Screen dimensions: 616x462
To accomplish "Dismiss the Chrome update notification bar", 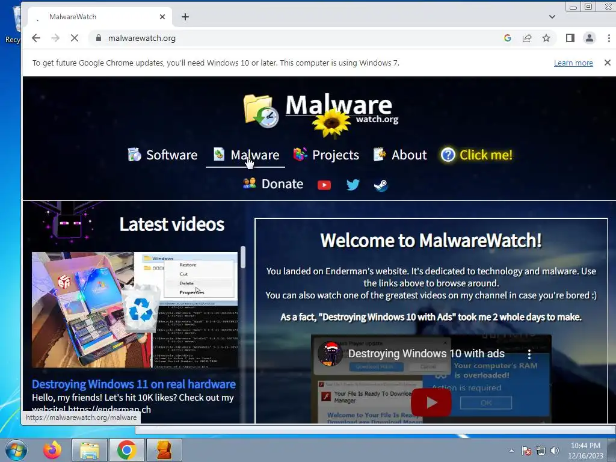I will pyautogui.click(x=608, y=63).
